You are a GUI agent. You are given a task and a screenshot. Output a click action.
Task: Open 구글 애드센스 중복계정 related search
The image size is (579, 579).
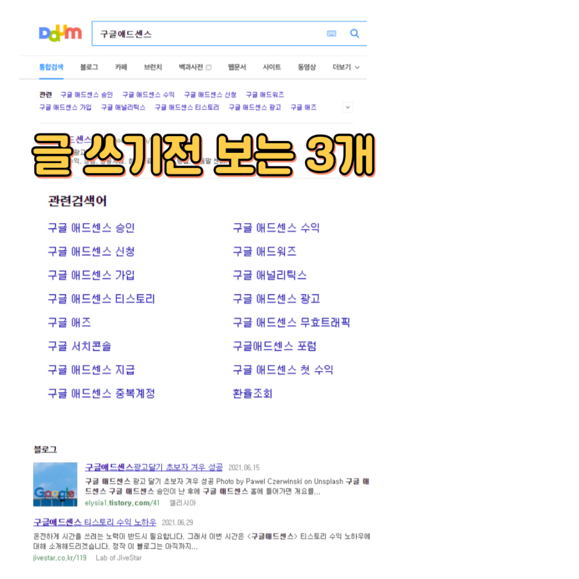pyautogui.click(x=101, y=393)
